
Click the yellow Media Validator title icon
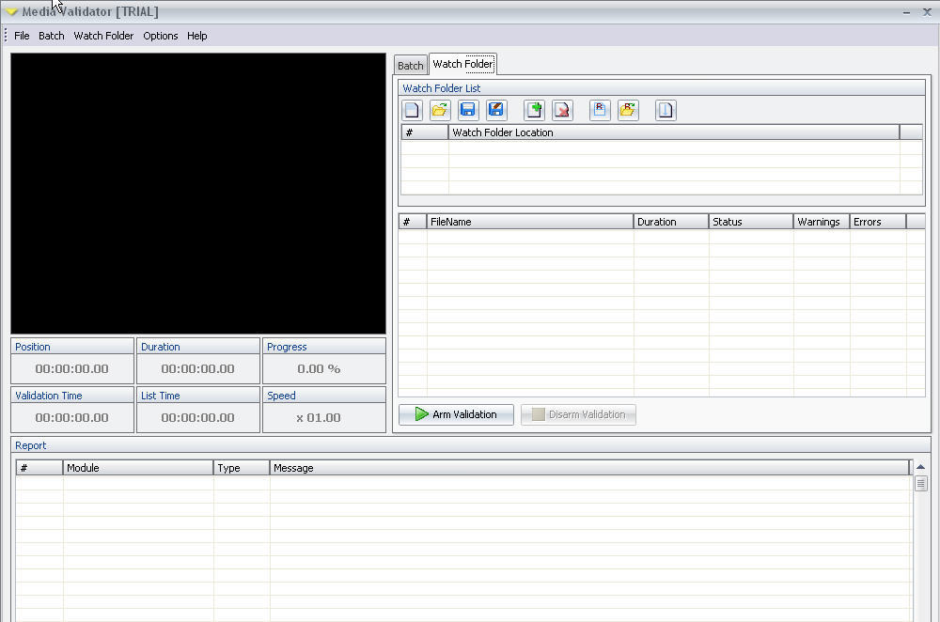pyautogui.click(x=10, y=11)
